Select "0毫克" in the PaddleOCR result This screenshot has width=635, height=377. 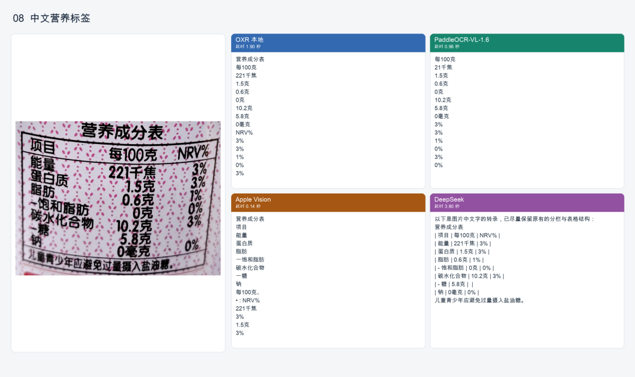point(442,116)
